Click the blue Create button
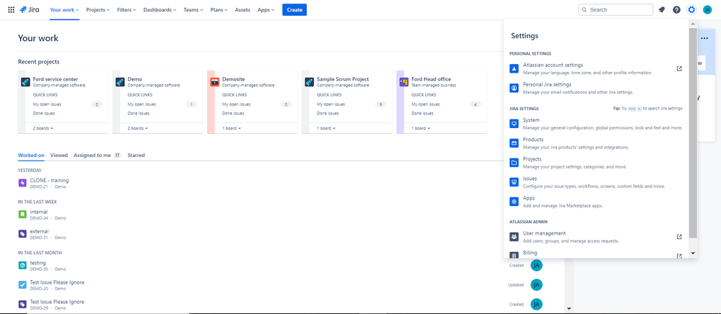 294,9
